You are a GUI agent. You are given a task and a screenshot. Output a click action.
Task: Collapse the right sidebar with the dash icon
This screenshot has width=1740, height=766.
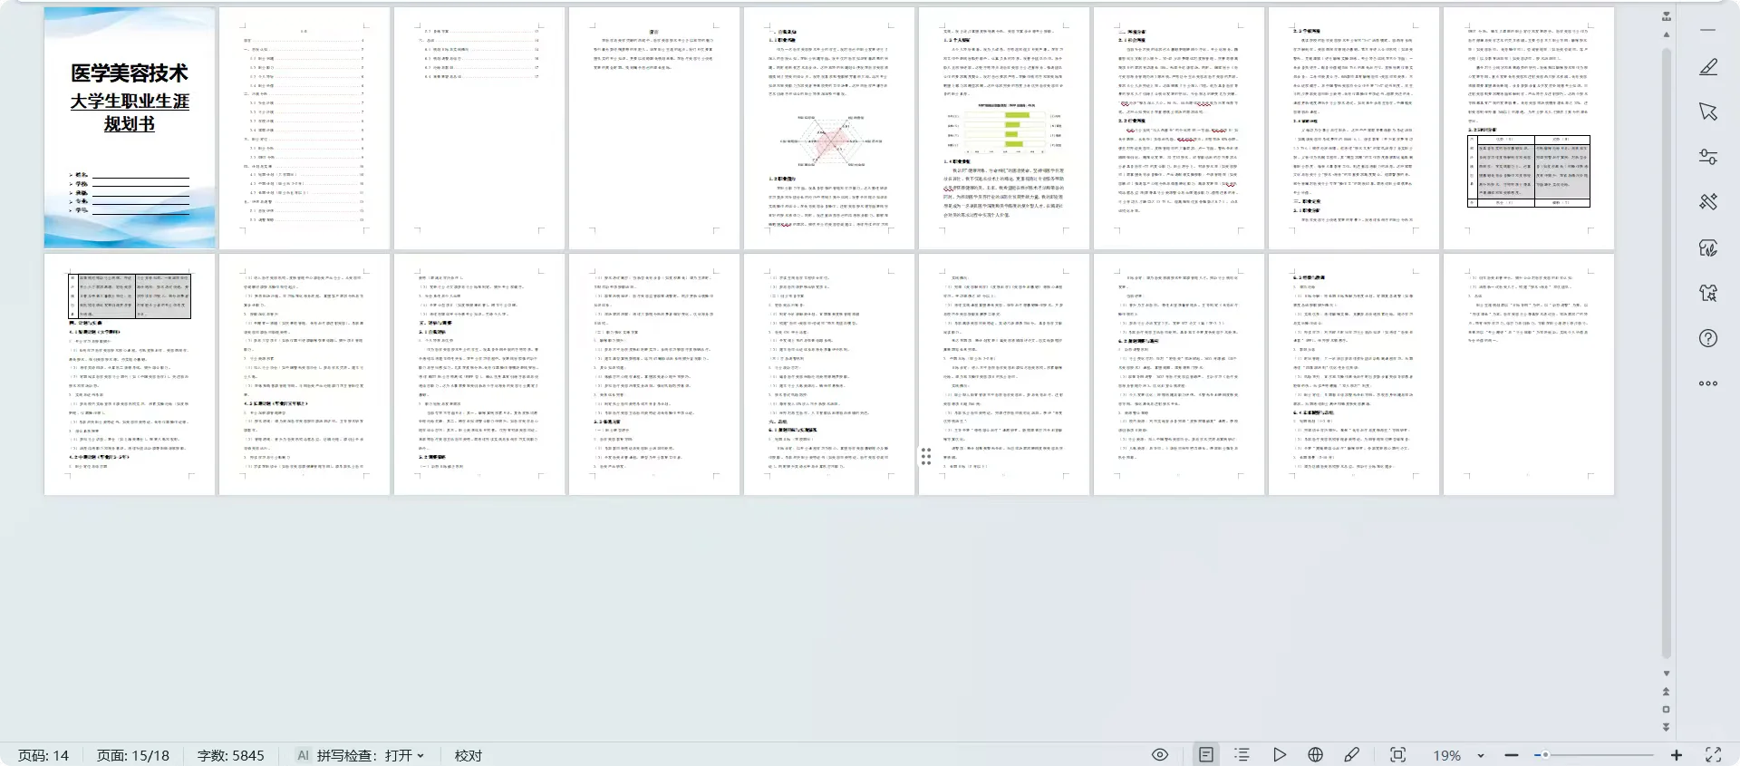[x=1707, y=30]
